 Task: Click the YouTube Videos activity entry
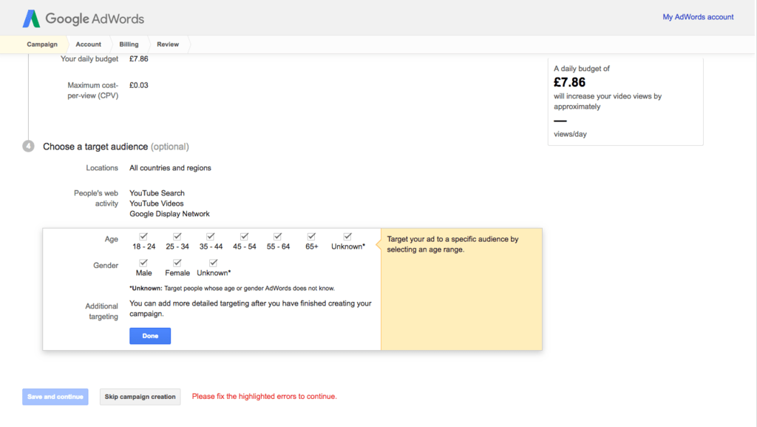157,204
